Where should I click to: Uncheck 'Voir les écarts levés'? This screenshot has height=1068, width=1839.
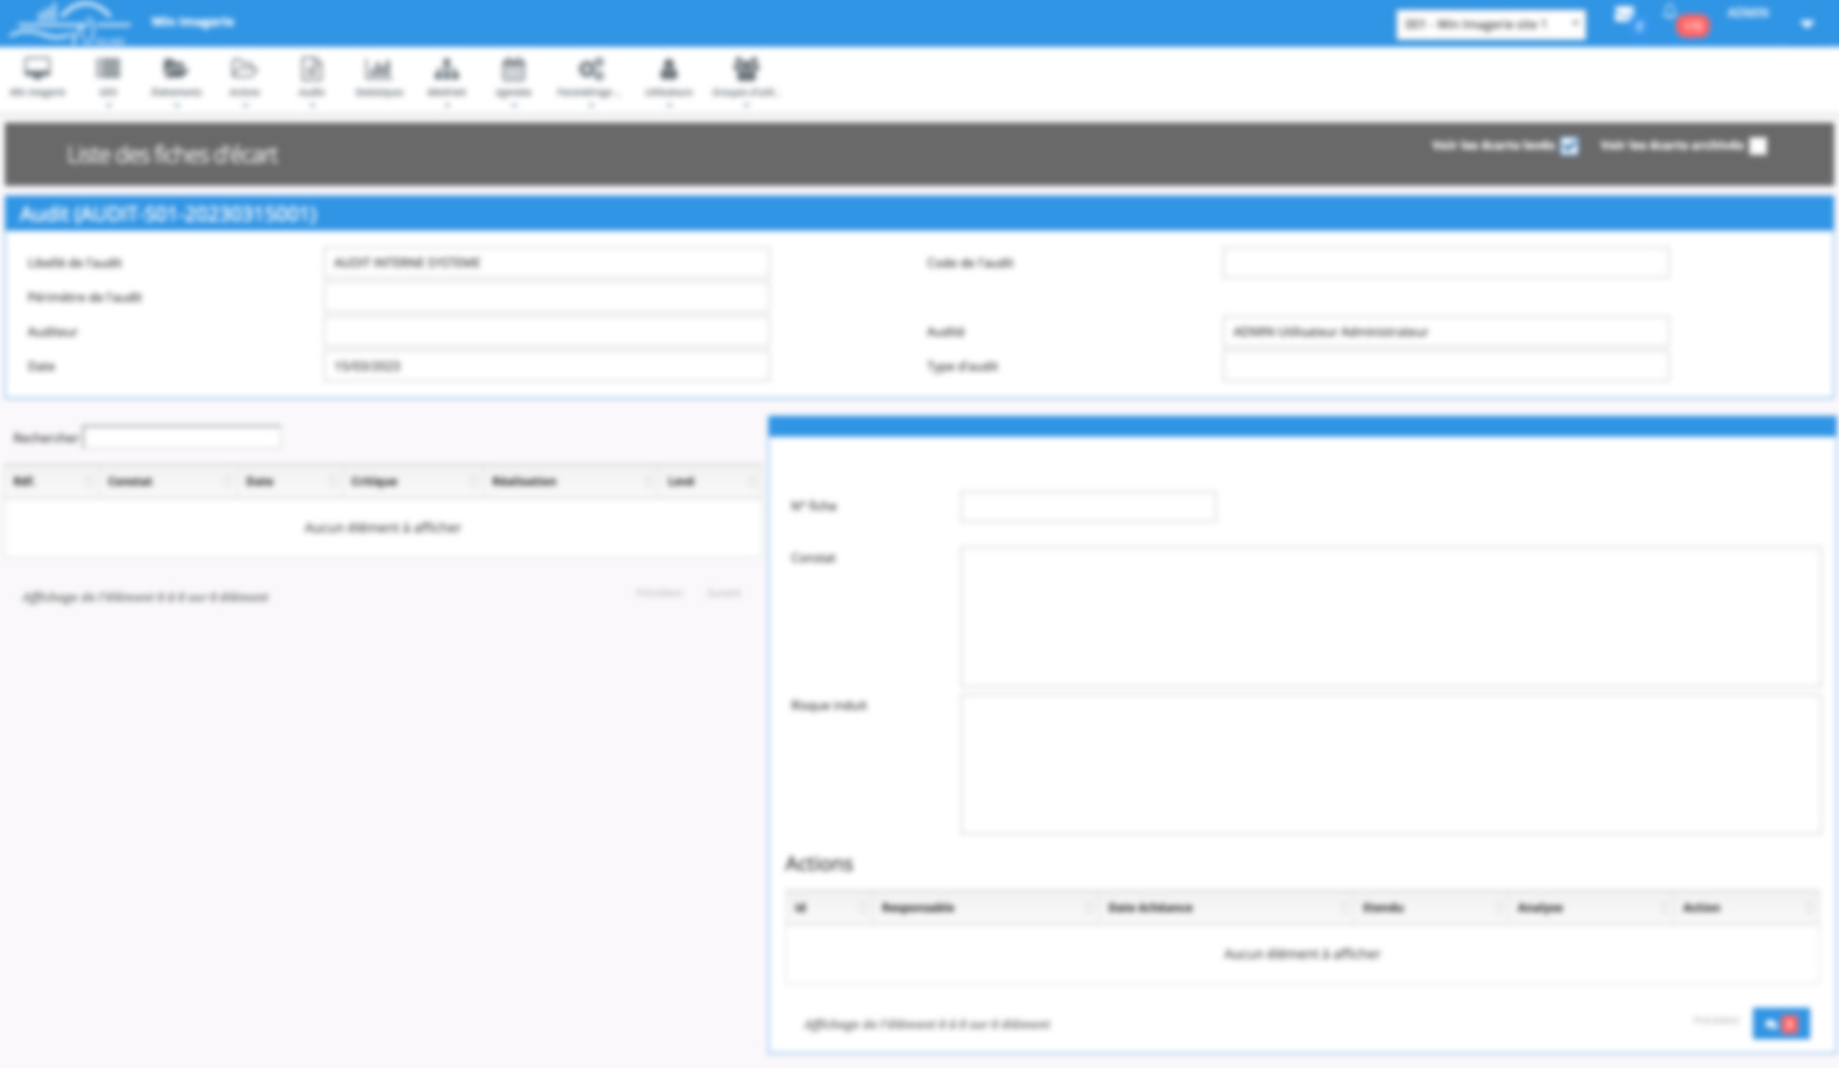[x=1569, y=147]
